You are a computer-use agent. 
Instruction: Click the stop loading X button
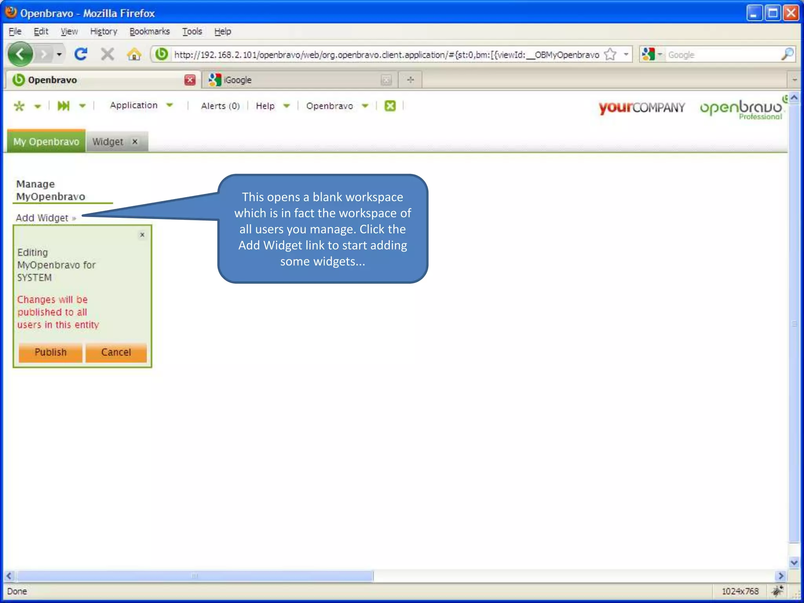click(107, 54)
